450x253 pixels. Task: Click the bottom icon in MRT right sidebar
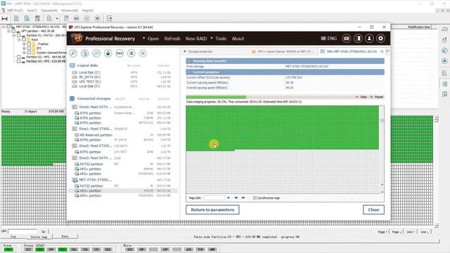(444, 94)
